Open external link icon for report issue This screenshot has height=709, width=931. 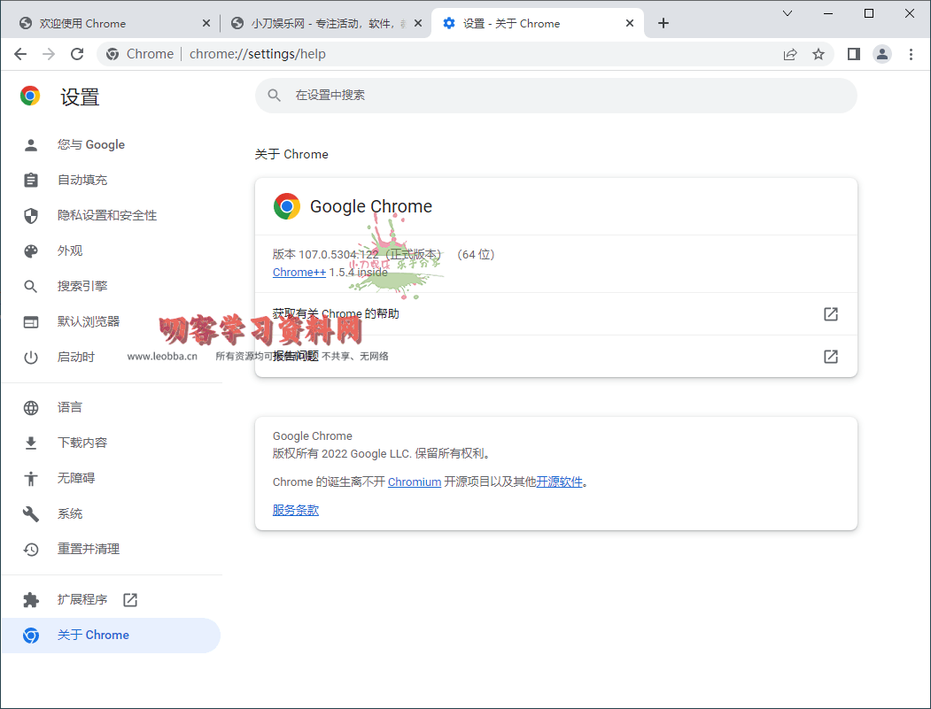coord(830,357)
